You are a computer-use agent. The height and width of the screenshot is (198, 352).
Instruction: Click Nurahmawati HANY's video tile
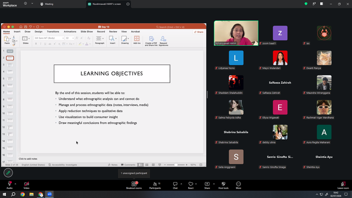coord(236,33)
